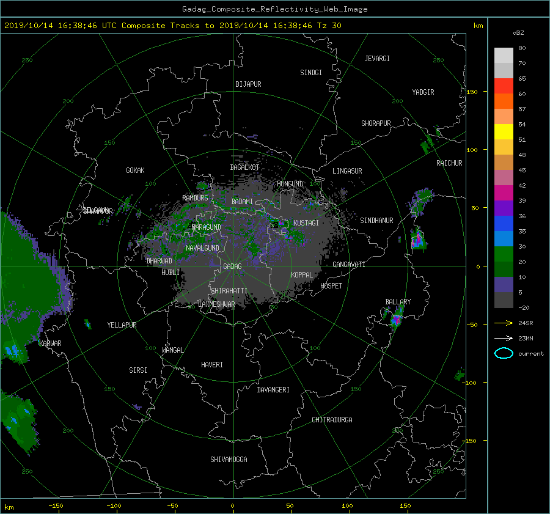Click the Gadag Composite Reflectivity title text
550x514 pixels.
pos(274,9)
